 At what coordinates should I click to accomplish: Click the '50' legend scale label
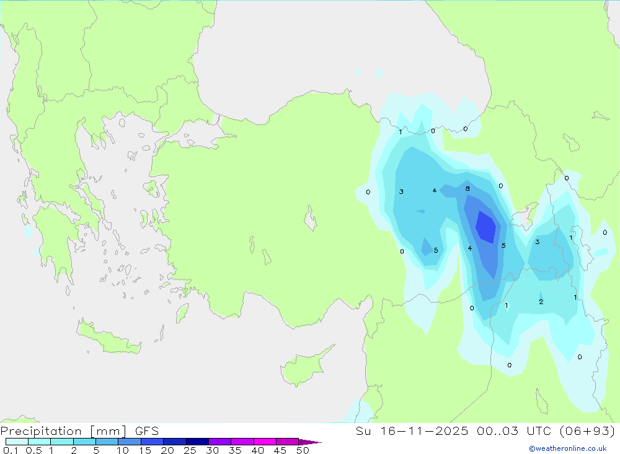click(x=303, y=450)
